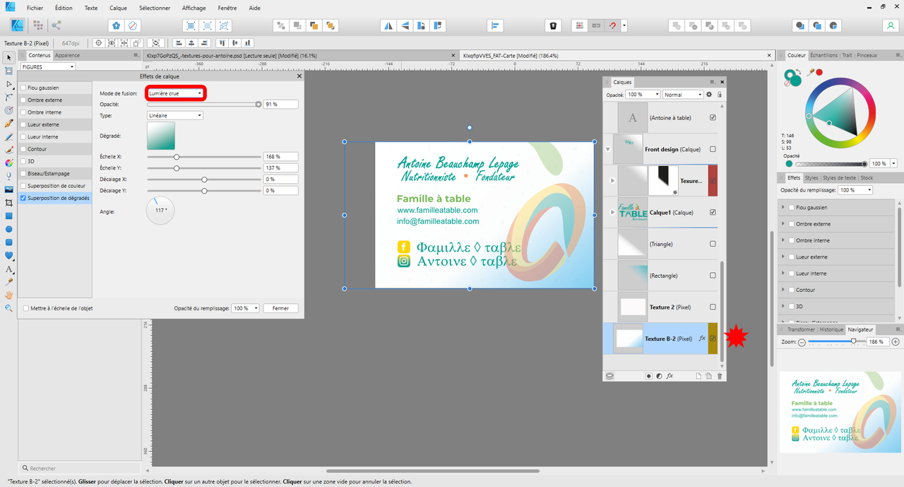Select the Crop tool
Screen dimensions: 904x487
[9, 202]
